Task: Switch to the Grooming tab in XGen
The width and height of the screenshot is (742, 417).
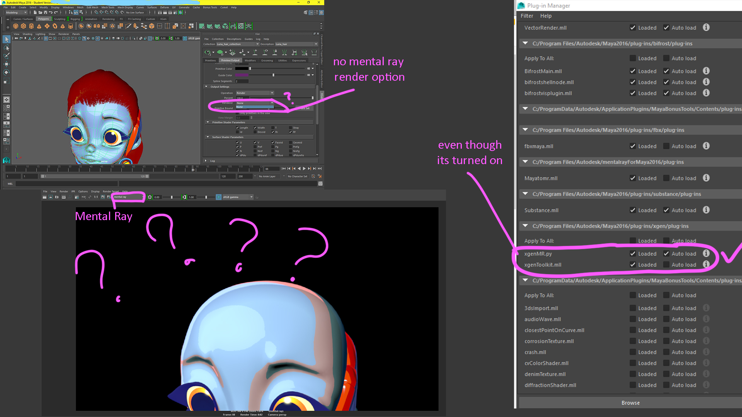Action: 267,60
